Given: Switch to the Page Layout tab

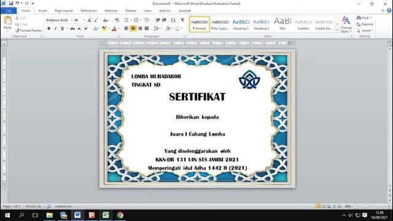Looking at the screenshot, I should pyautogui.click(x=64, y=11).
